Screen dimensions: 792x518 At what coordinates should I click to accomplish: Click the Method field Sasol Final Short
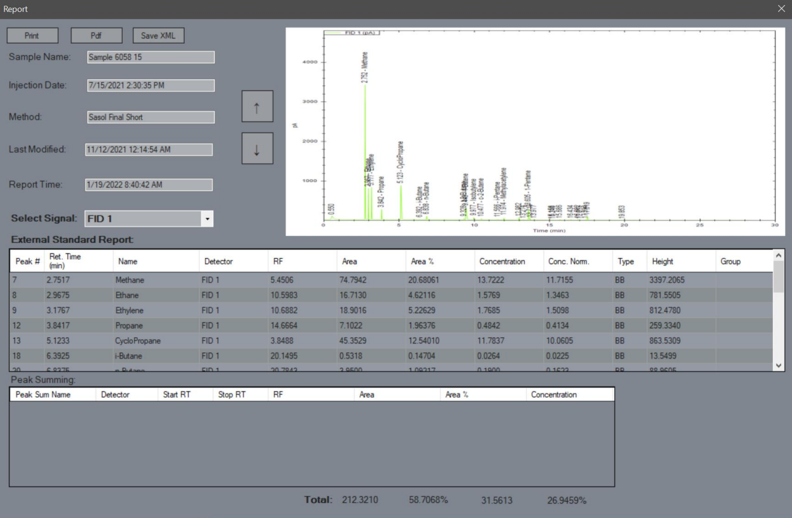150,117
